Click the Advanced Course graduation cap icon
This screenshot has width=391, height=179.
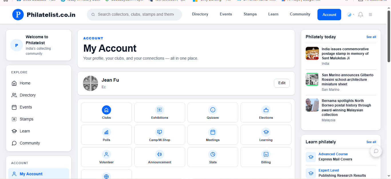[x=311, y=157]
